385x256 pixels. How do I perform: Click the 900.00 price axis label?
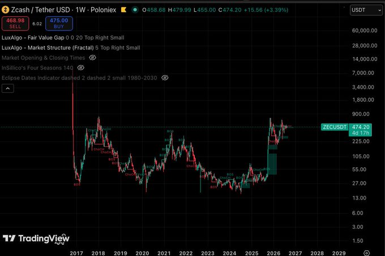(361, 114)
